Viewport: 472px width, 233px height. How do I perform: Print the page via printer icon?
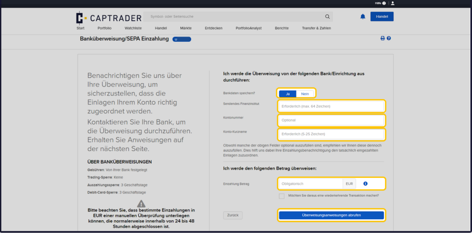click(383, 39)
